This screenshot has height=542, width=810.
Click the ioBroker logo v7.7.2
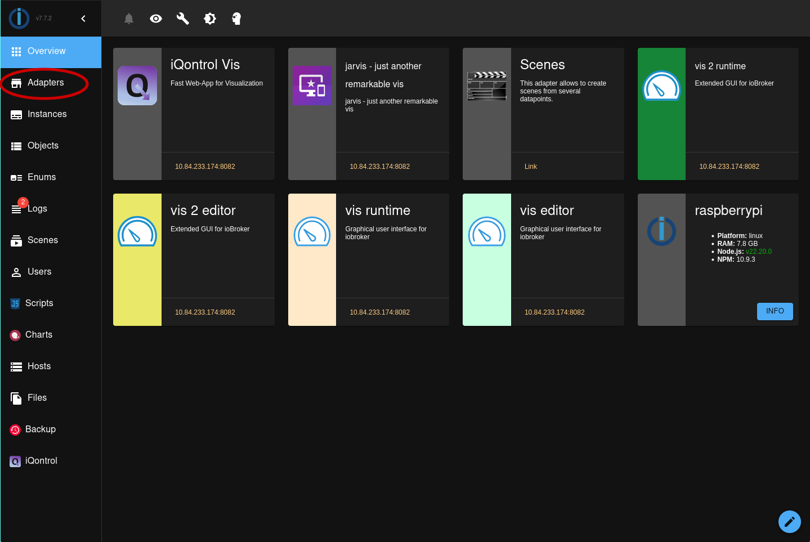[19, 18]
